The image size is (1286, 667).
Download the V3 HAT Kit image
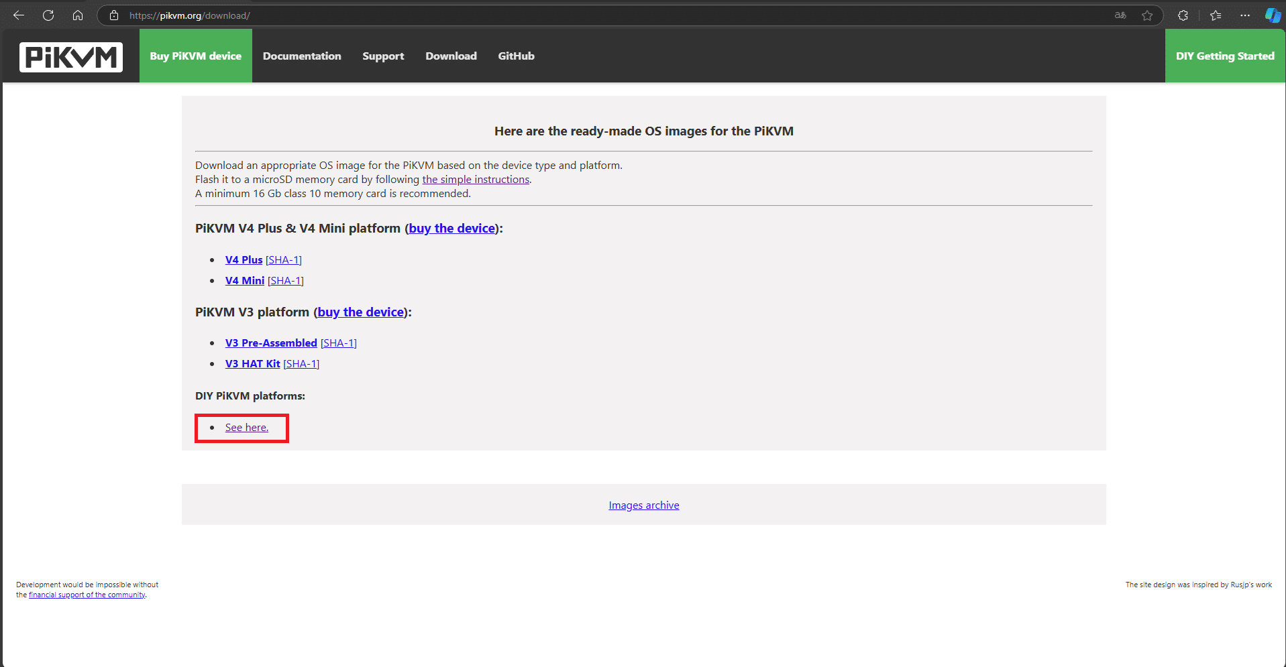click(253, 364)
